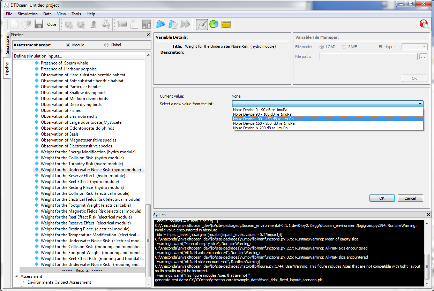Open the File type dropdown
The height and width of the screenshot is (291, 434).
[x=414, y=46]
